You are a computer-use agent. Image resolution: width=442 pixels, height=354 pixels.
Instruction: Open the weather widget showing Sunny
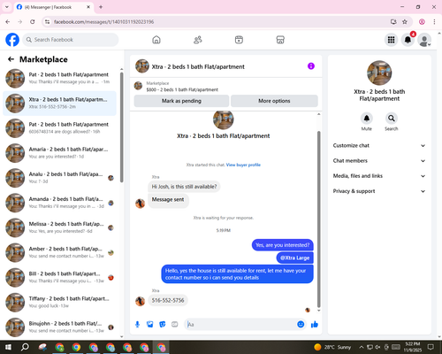pyautogui.click(x=332, y=347)
